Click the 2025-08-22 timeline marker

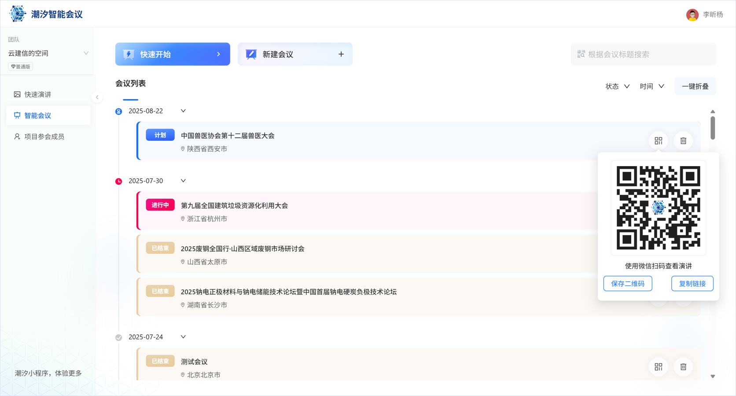pos(118,111)
